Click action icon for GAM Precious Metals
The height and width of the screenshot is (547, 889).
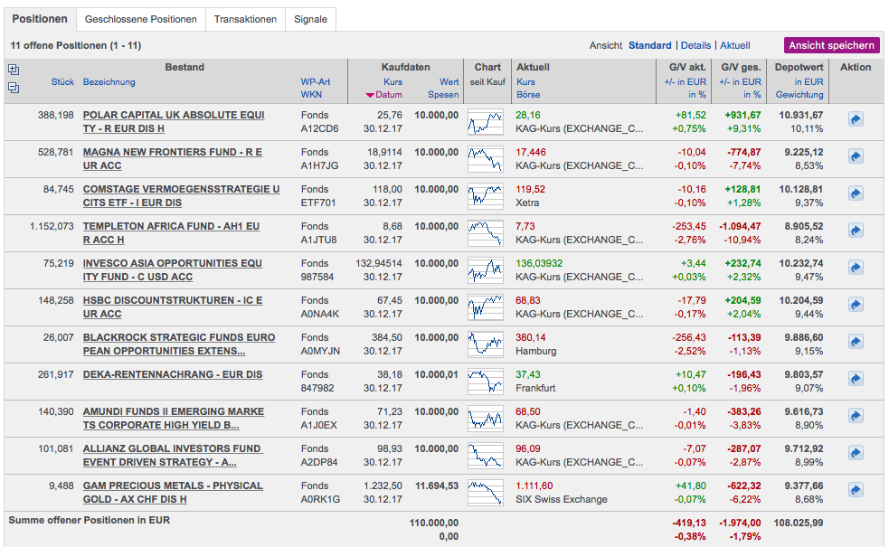pyautogui.click(x=856, y=490)
